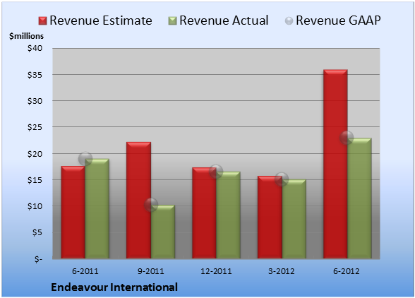Click the red Revenue Estimate legend swatch
The height and width of the screenshot is (298, 415).
42,21
